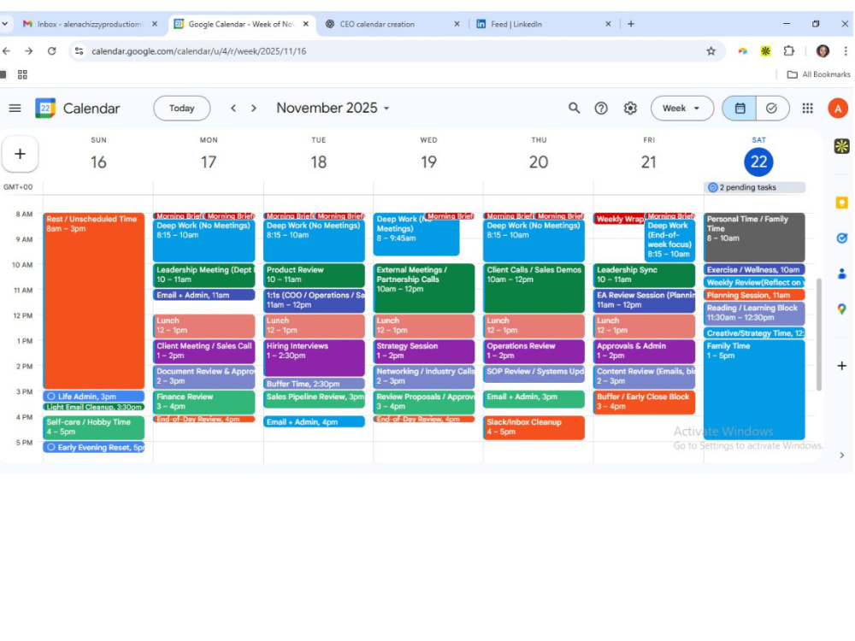Open the Support help icon

(x=601, y=108)
